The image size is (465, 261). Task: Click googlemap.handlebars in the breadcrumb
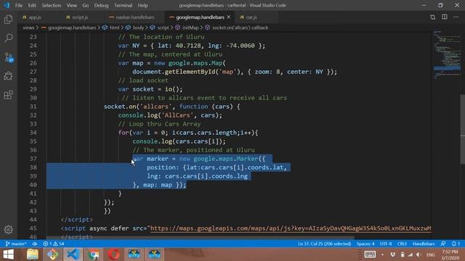point(72,28)
